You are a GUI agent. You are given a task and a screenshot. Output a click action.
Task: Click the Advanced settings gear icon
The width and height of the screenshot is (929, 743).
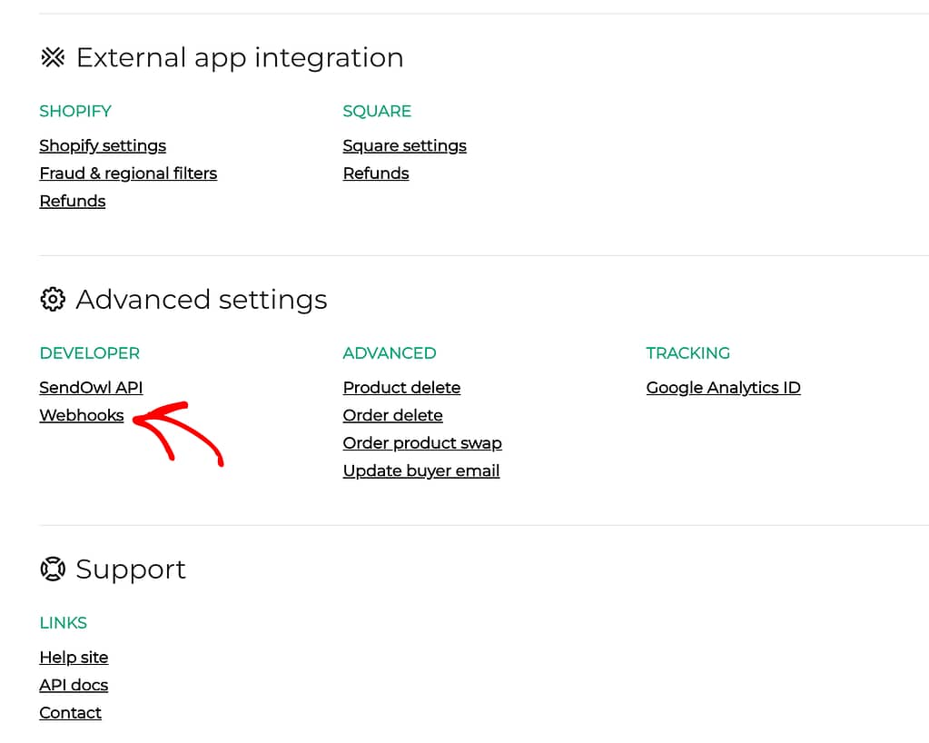53,300
